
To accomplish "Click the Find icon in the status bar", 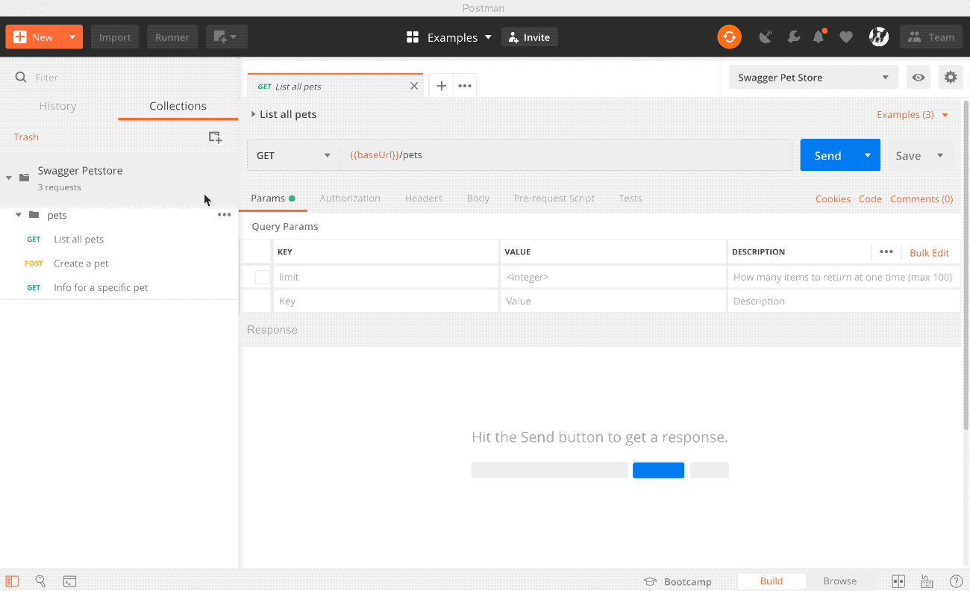I will click(x=40, y=581).
